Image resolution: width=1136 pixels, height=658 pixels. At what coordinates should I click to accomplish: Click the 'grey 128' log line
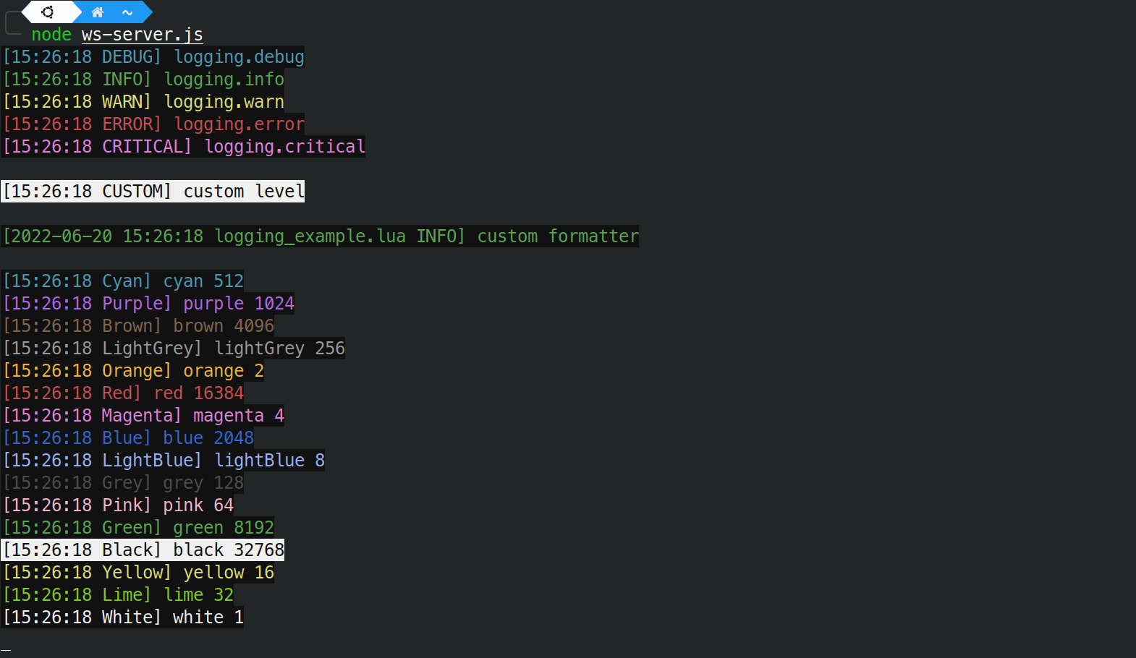(x=123, y=482)
